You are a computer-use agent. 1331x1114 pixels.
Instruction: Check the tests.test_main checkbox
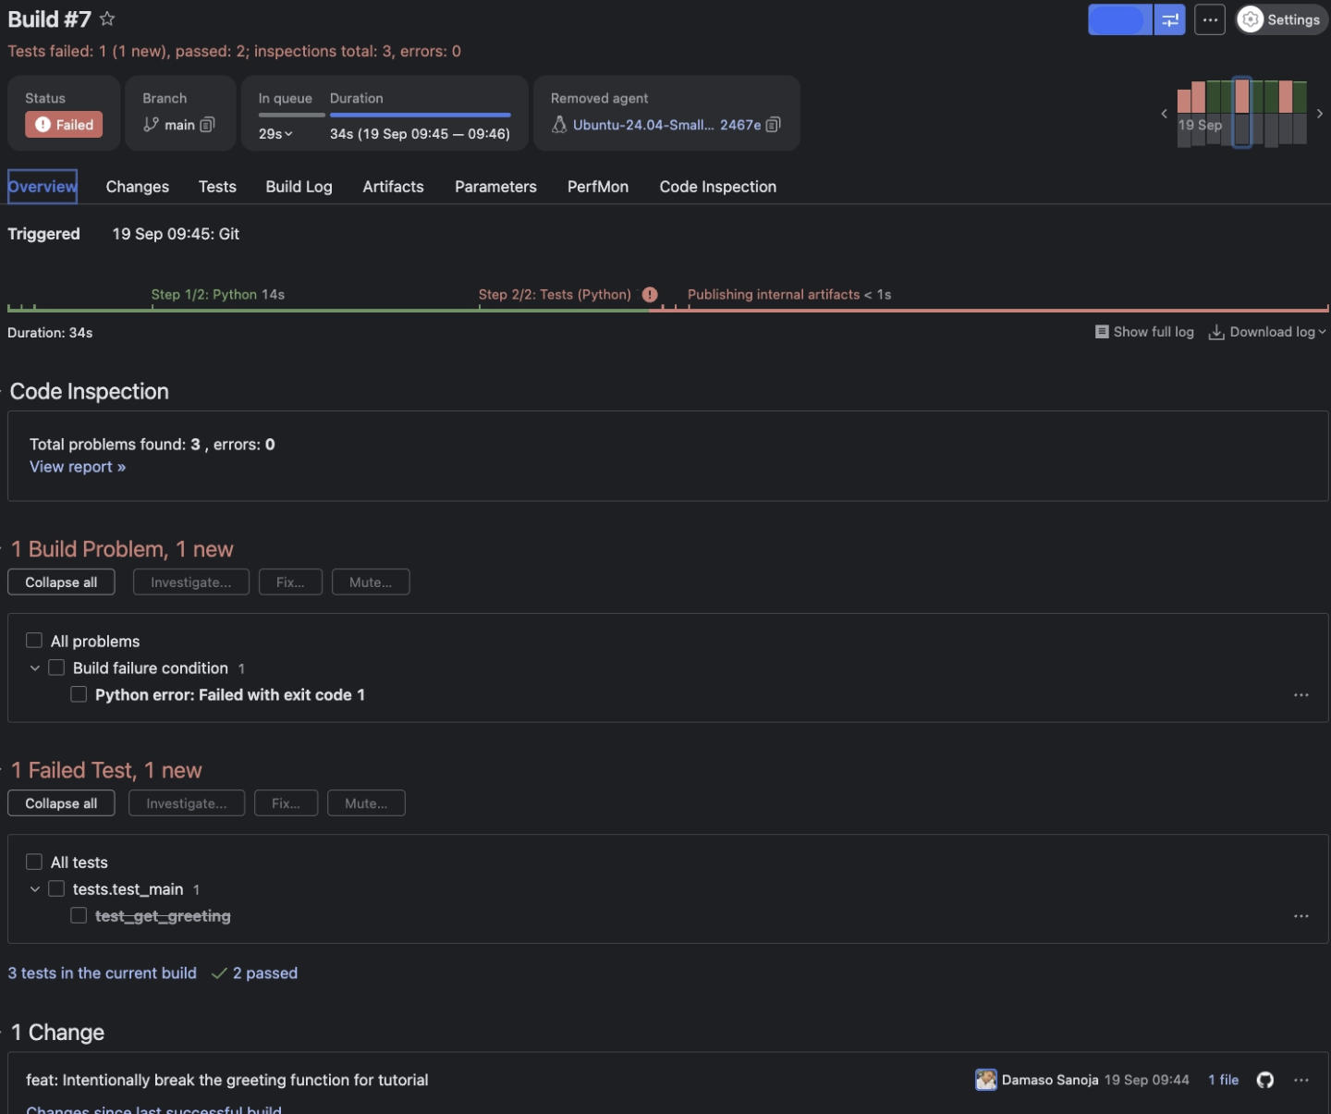click(56, 888)
